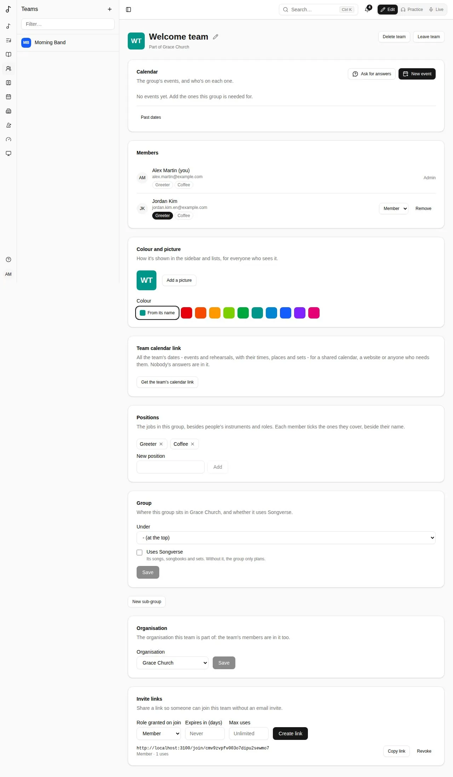This screenshot has width=453, height=777.
Task: Open the contact card sidebar icon
Action: point(8,83)
